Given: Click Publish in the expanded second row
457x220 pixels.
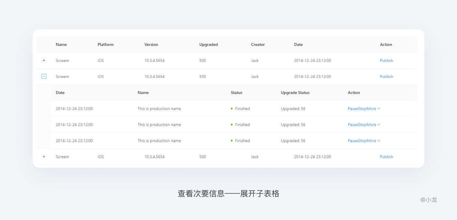Looking at the screenshot, I should pyautogui.click(x=386, y=76).
